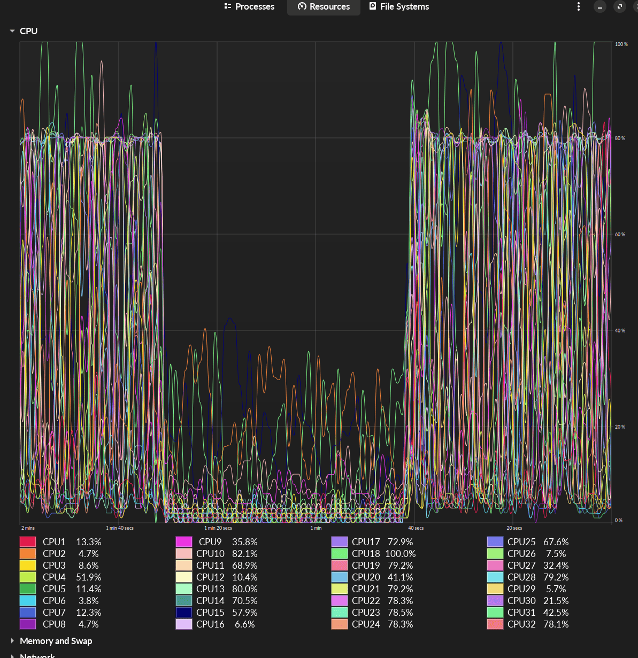Open the CPU20 color picker
This screenshot has height=658, width=638.
point(340,577)
